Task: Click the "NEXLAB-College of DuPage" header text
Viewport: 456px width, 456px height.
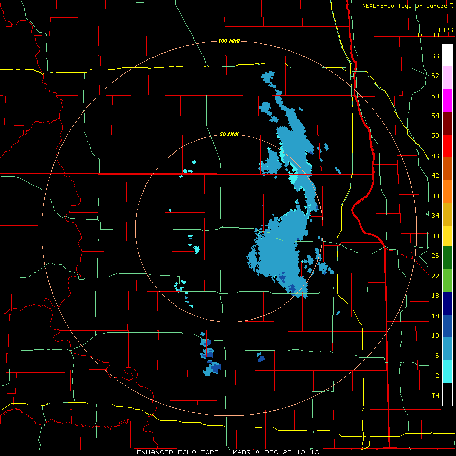Action: point(404,6)
